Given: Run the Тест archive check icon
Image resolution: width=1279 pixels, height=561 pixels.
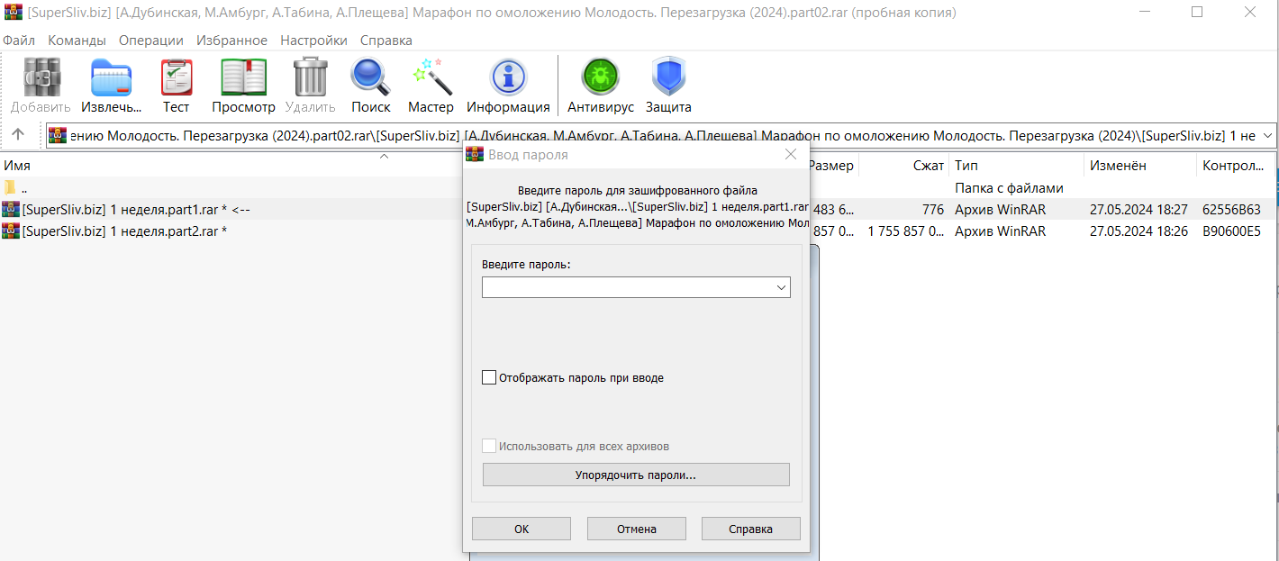Looking at the screenshot, I should (177, 77).
